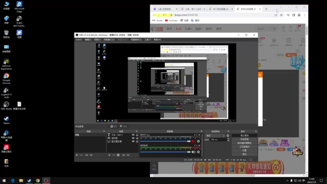The width and height of the screenshot is (327, 184).
Task: Open OBS Edit (E) menu
Action: click(x=88, y=40)
